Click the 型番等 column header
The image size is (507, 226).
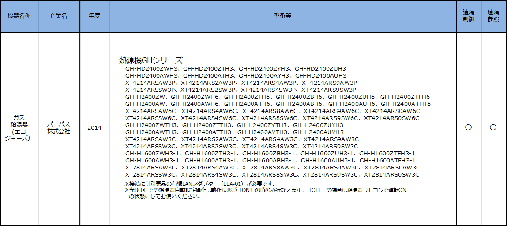tap(282, 16)
